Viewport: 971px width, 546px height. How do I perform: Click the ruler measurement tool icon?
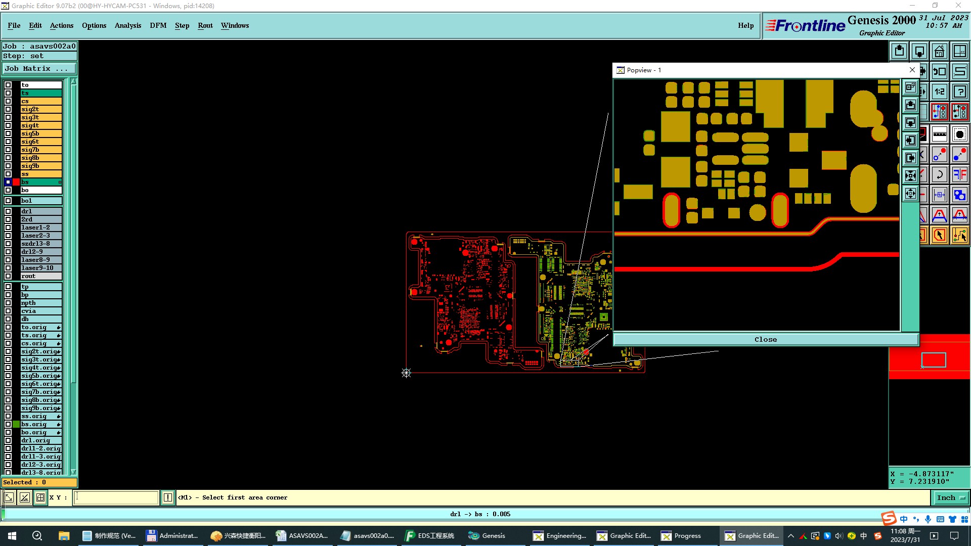point(939,134)
